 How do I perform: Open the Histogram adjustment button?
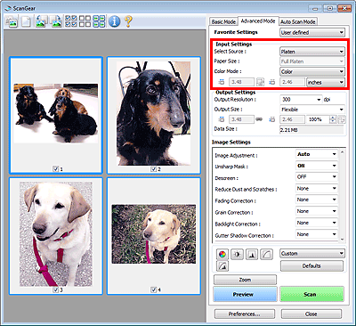pyautogui.click(x=252, y=255)
